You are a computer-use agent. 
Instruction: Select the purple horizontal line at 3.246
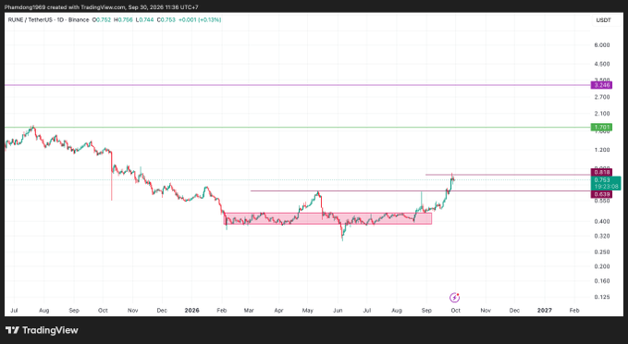pyautogui.click(x=297, y=85)
